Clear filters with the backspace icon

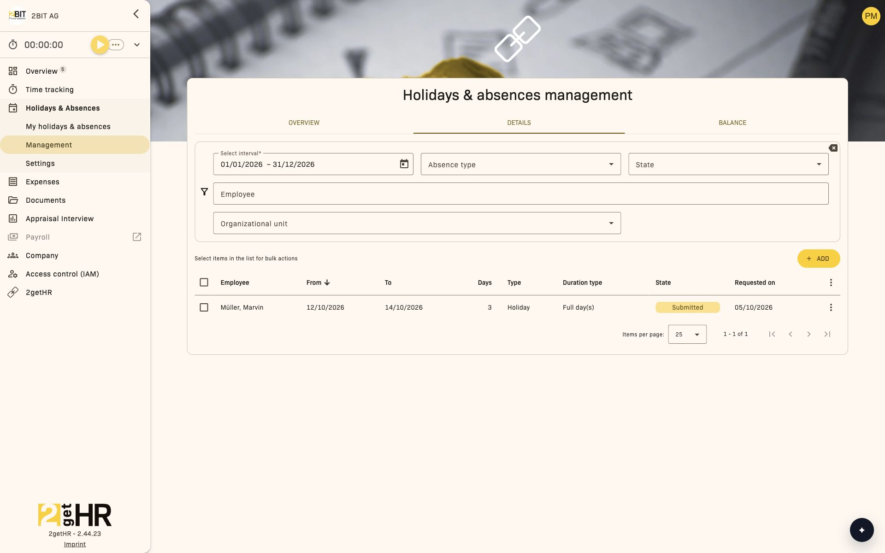tap(833, 148)
